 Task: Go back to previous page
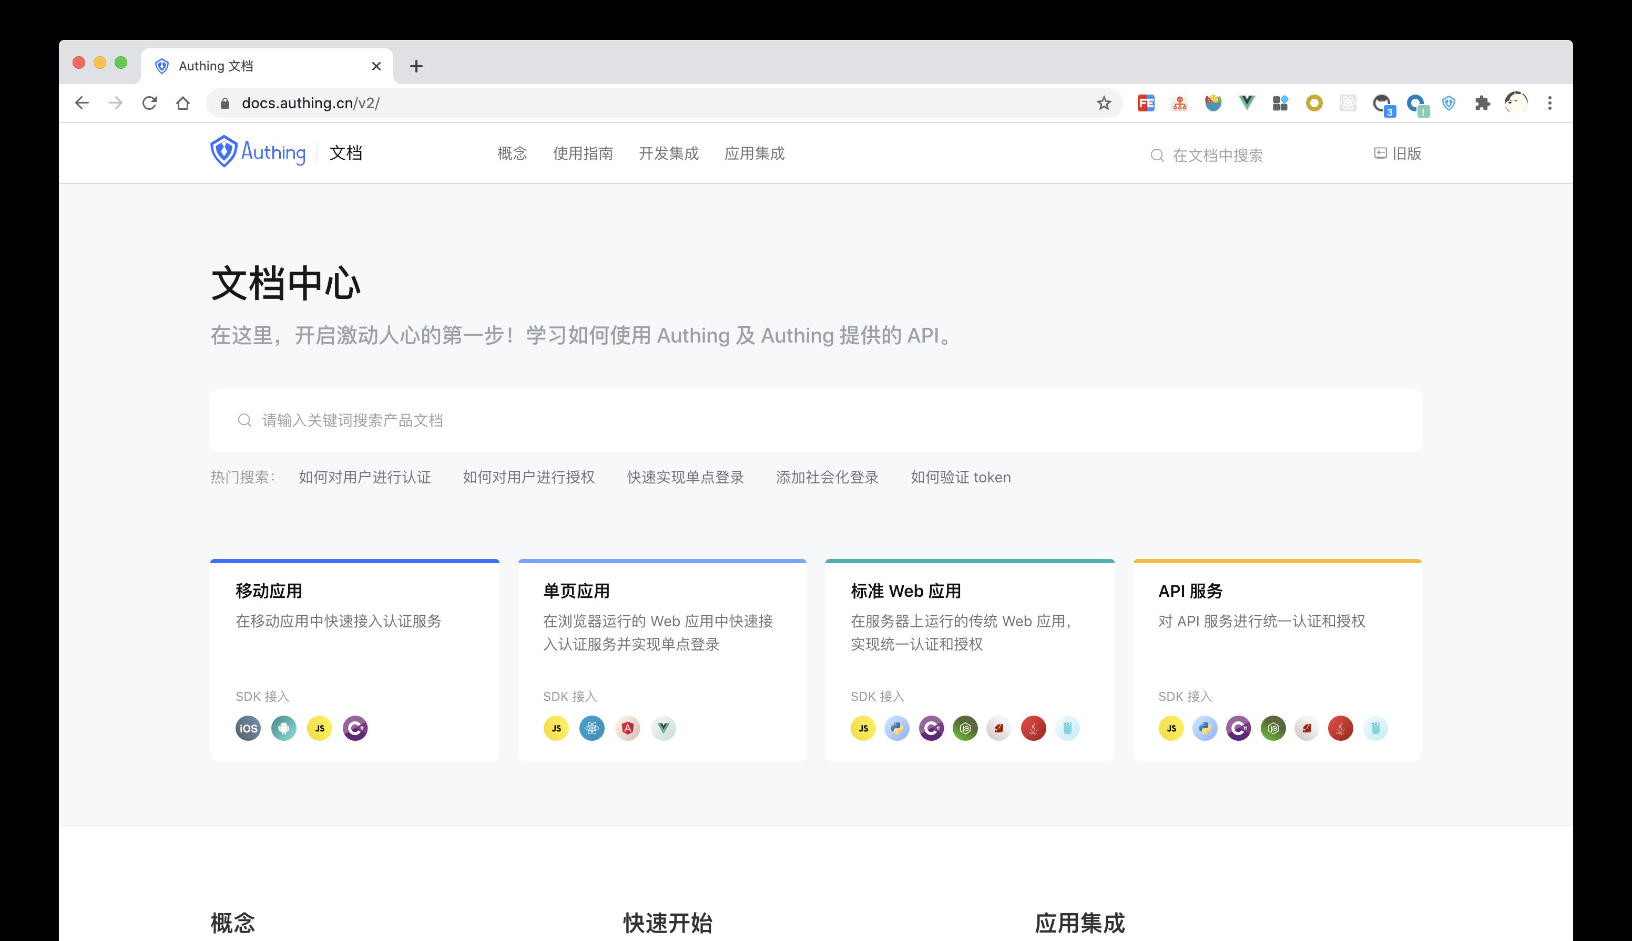(x=82, y=103)
